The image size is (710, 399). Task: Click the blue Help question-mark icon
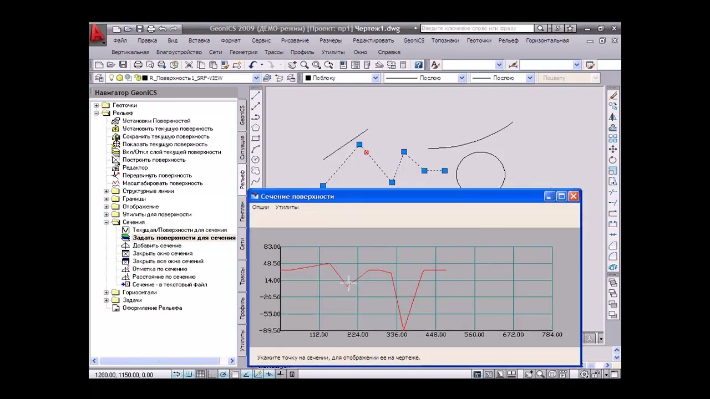[x=418, y=65]
